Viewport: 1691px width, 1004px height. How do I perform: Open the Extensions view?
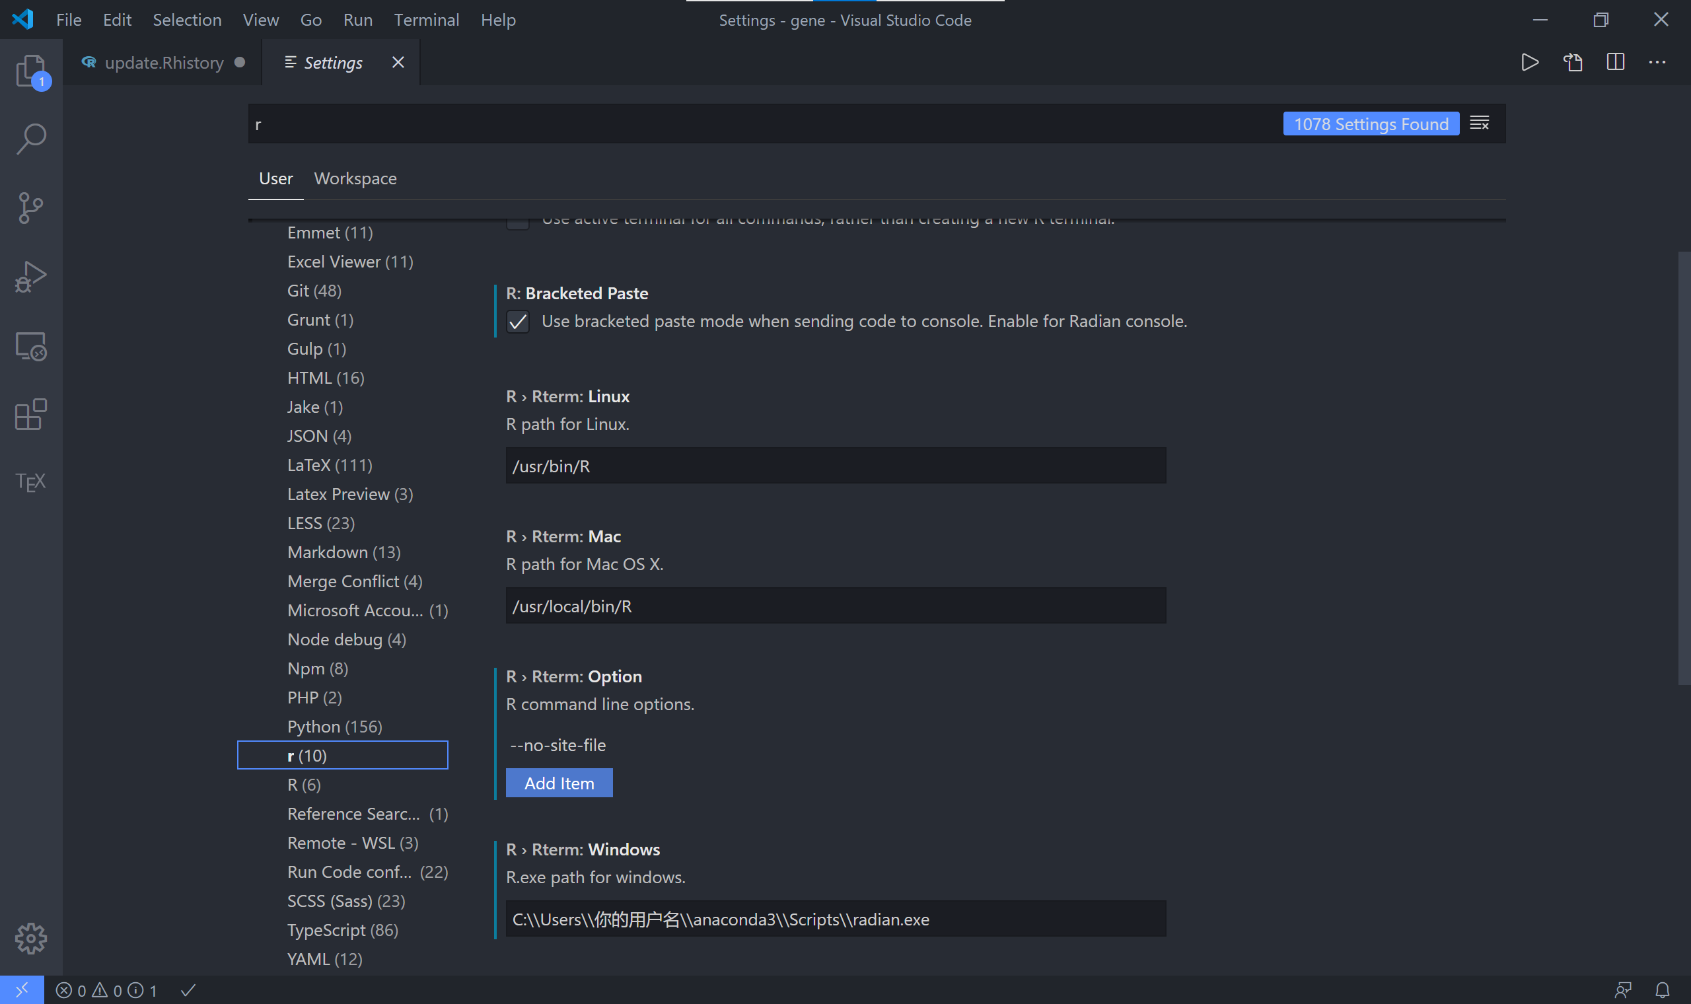pyautogui.click(x=31, y=414)
